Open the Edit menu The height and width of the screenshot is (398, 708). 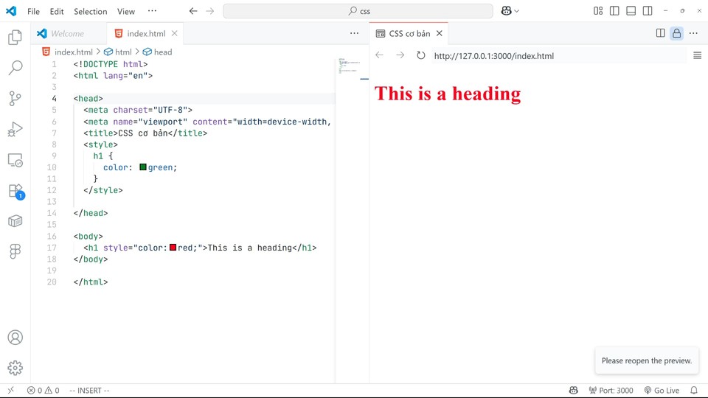[57, 11]
